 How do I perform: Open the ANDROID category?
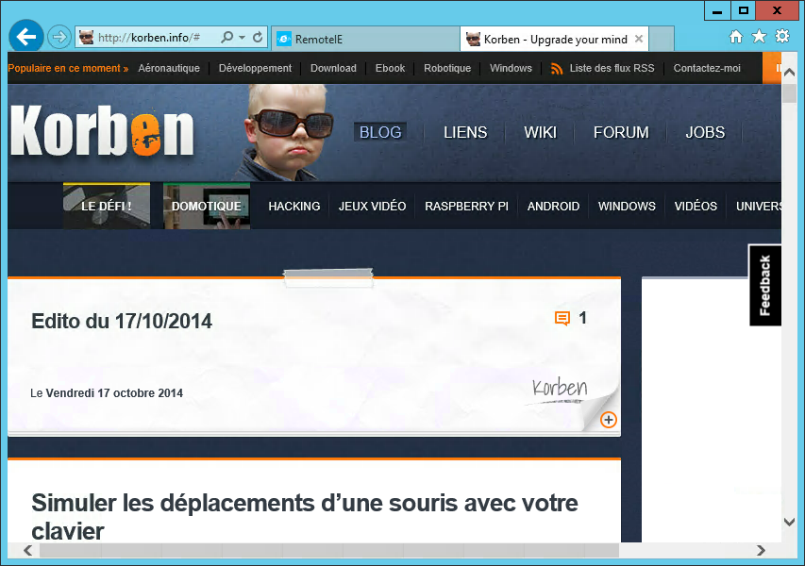click(x=553, y=207)
